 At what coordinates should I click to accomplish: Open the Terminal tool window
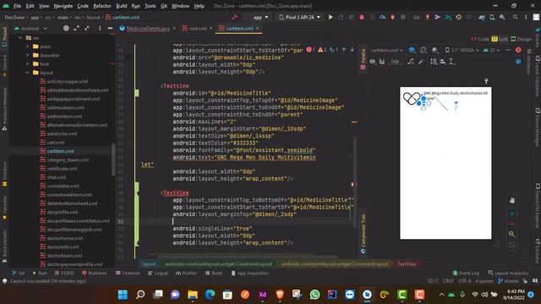point(128,273)
